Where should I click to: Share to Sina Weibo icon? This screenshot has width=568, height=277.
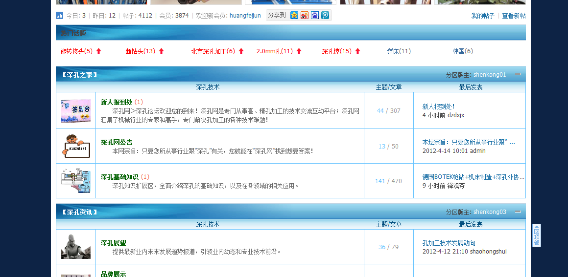(305, 15)
